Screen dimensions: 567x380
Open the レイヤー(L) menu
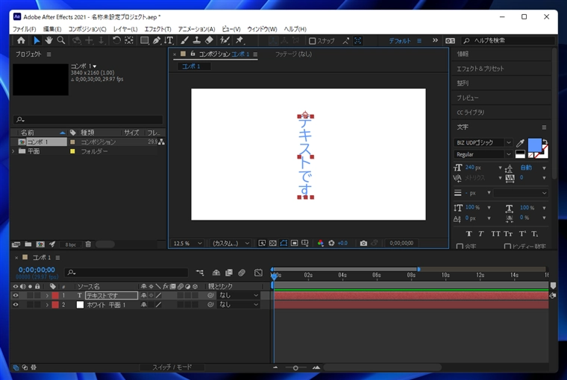[125, 29]
